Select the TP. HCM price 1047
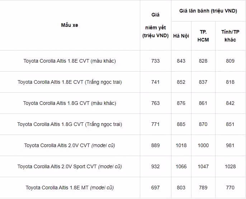Screen dimensions: 246x199 click(203, 166)
